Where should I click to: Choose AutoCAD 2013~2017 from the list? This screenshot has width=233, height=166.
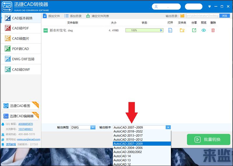[x=142, y=135]
